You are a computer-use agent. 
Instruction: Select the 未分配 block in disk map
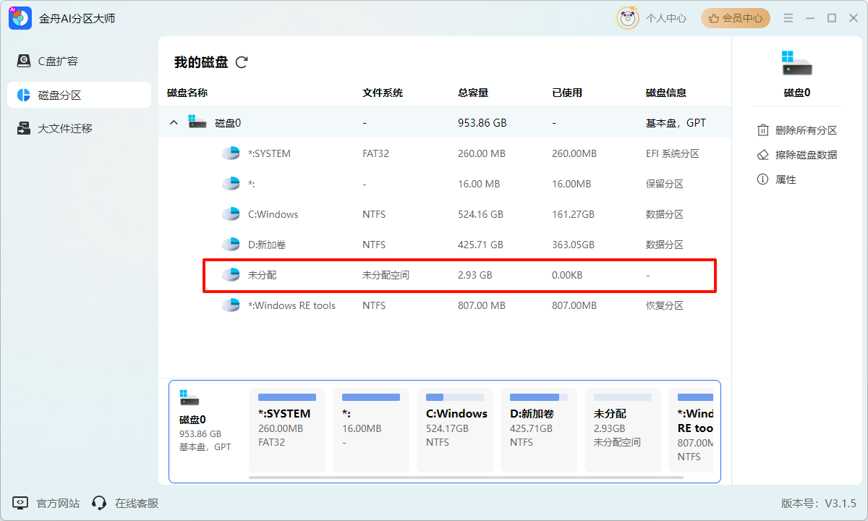coord(623,430)
